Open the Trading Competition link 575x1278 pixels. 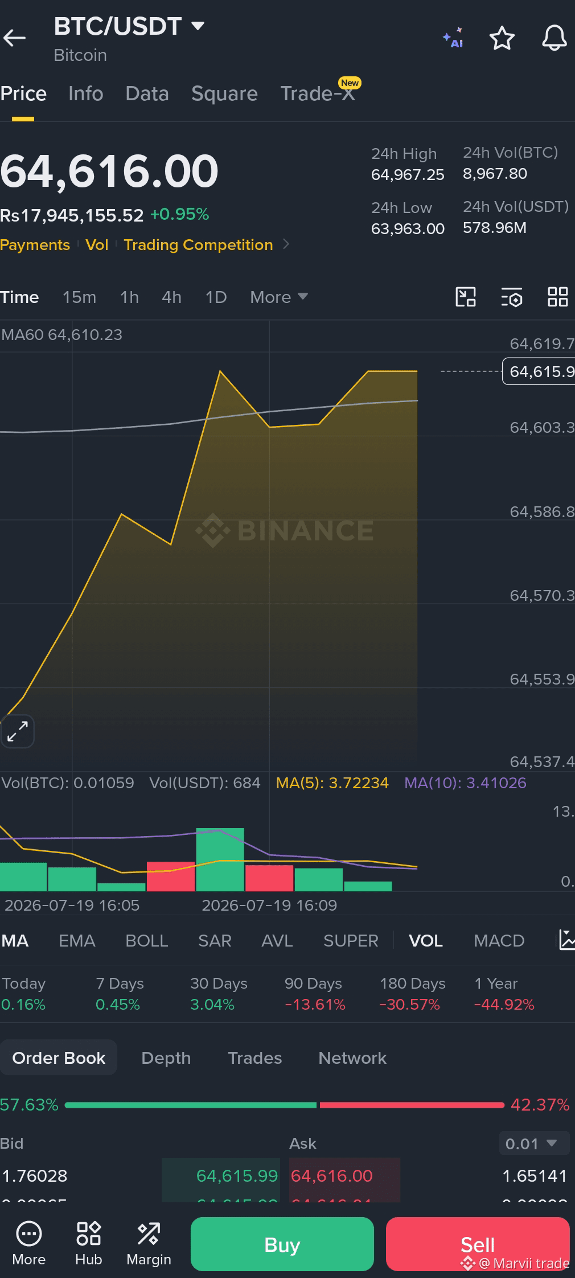tap(198, 244)
